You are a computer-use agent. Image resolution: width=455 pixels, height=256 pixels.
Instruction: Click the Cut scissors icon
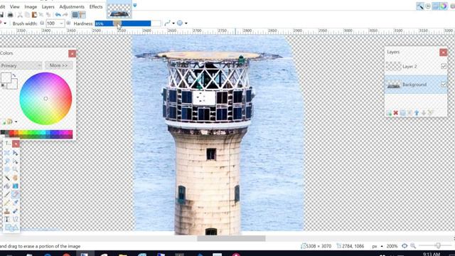pos(20,14)
